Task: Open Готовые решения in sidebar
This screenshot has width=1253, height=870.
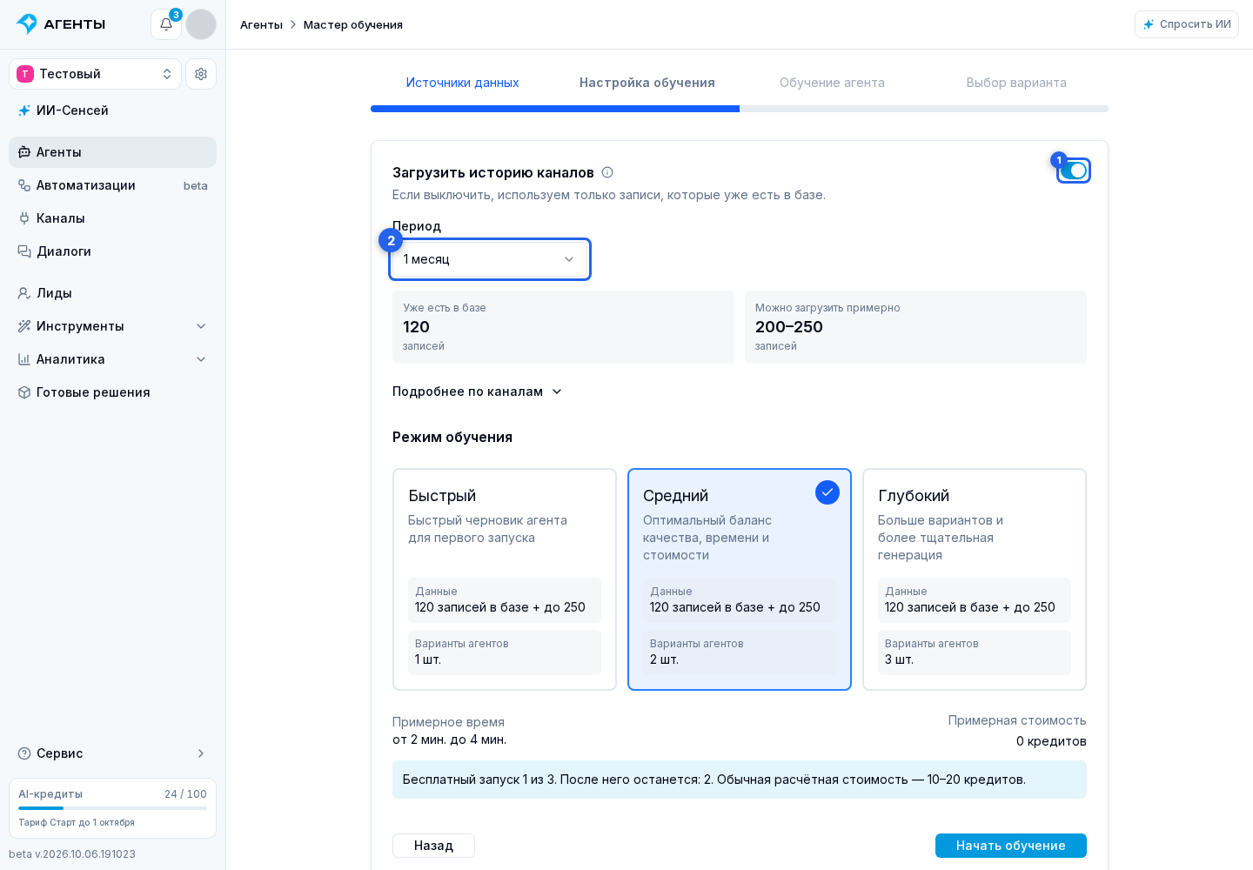Action: pyautogui.click(x=113, y=392)
